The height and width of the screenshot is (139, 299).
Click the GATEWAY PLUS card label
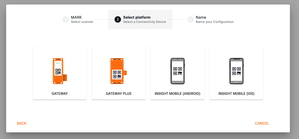[119, 93]
